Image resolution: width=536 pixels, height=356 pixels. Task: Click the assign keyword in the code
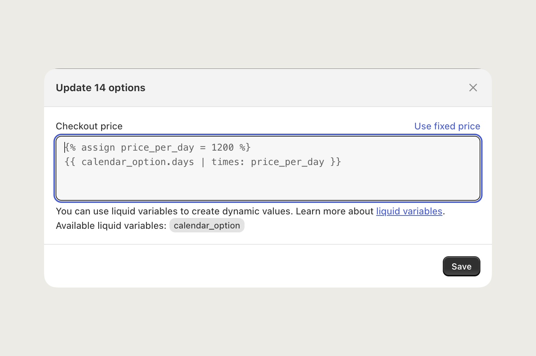click(x=98, y=147)
